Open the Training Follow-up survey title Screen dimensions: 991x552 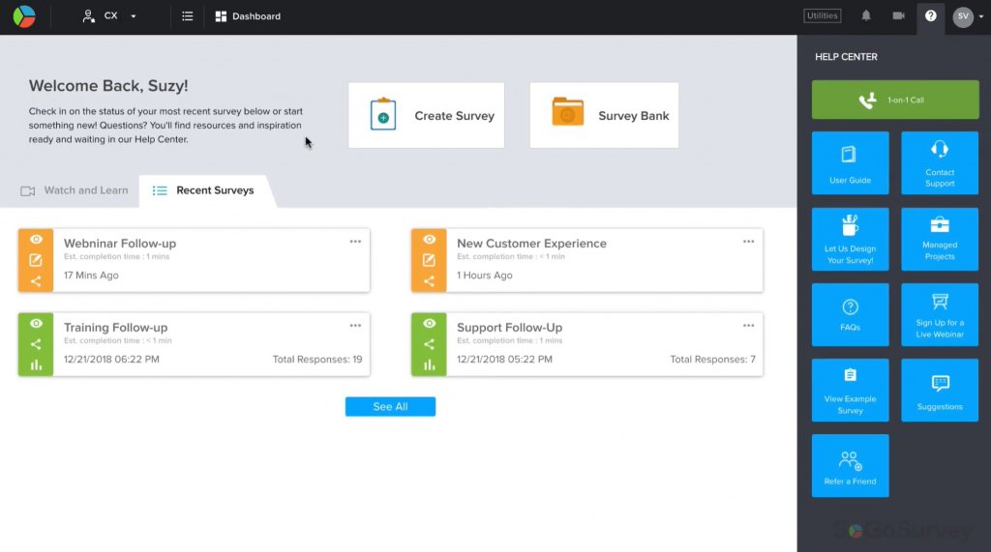(116, 327)
